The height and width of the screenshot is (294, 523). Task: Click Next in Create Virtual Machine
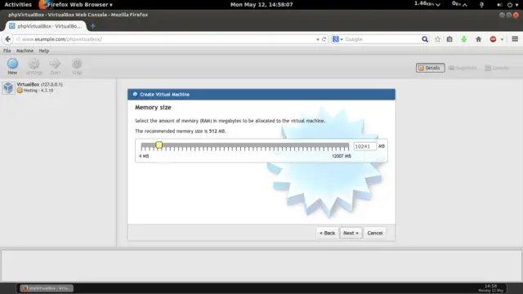point(351,233)
